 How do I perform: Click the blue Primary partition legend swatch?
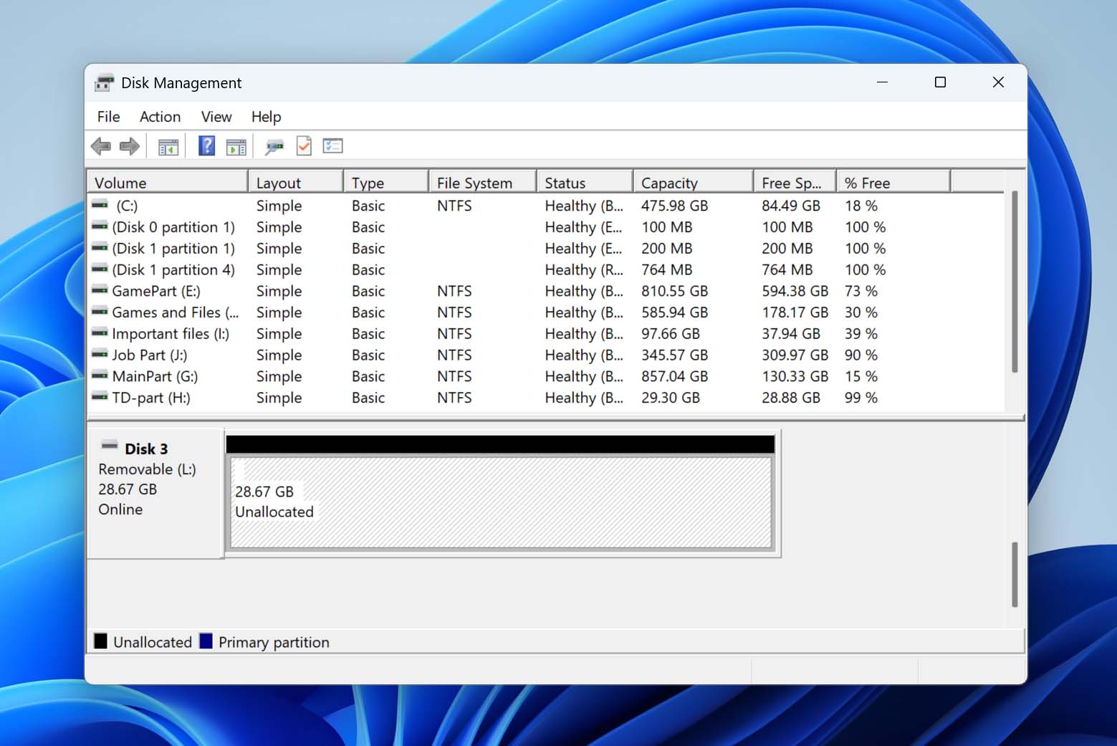click(x=206, y=641)
